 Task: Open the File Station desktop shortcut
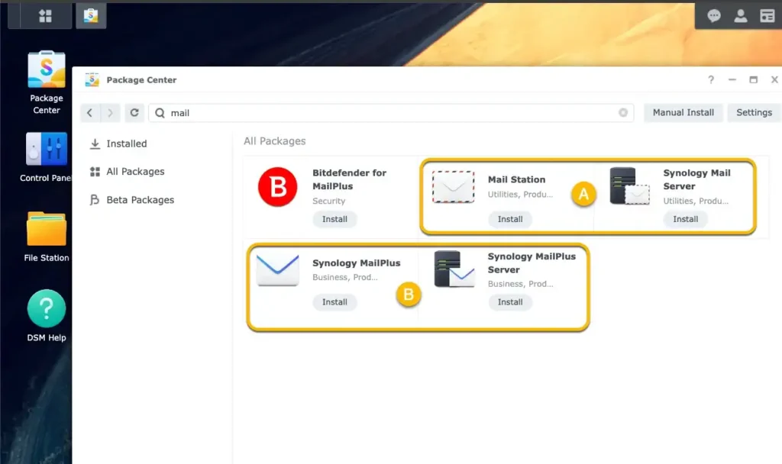pyautogui.click(x=47, y=237)
